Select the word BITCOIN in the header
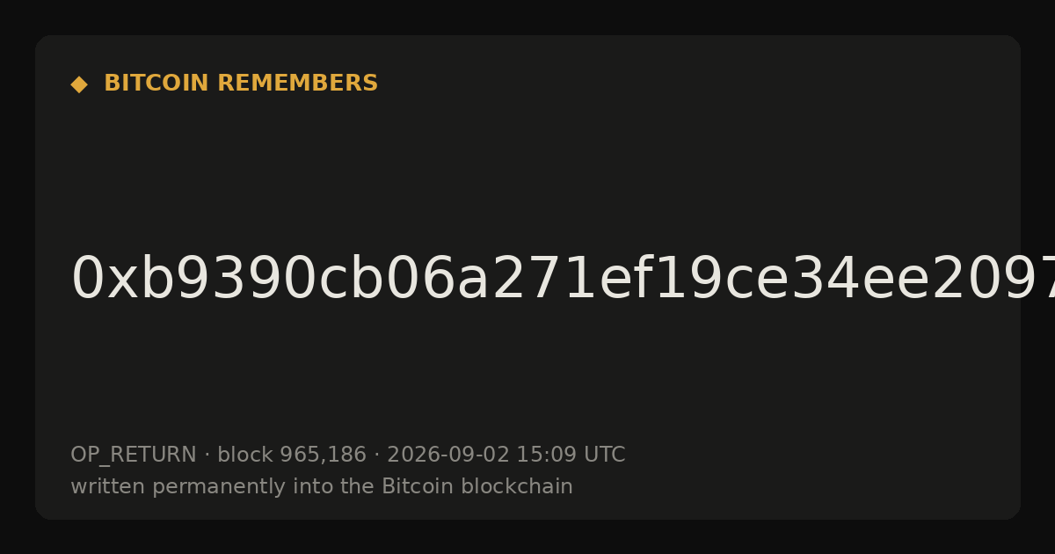The image size is (1055, 554). coord(156,84)
